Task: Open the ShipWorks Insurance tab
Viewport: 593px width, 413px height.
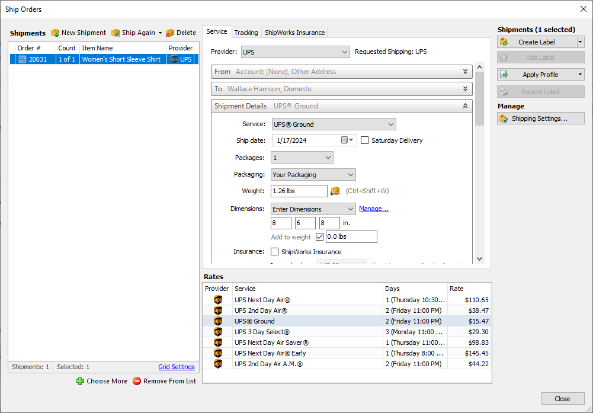Action: [x=294, y=33]
